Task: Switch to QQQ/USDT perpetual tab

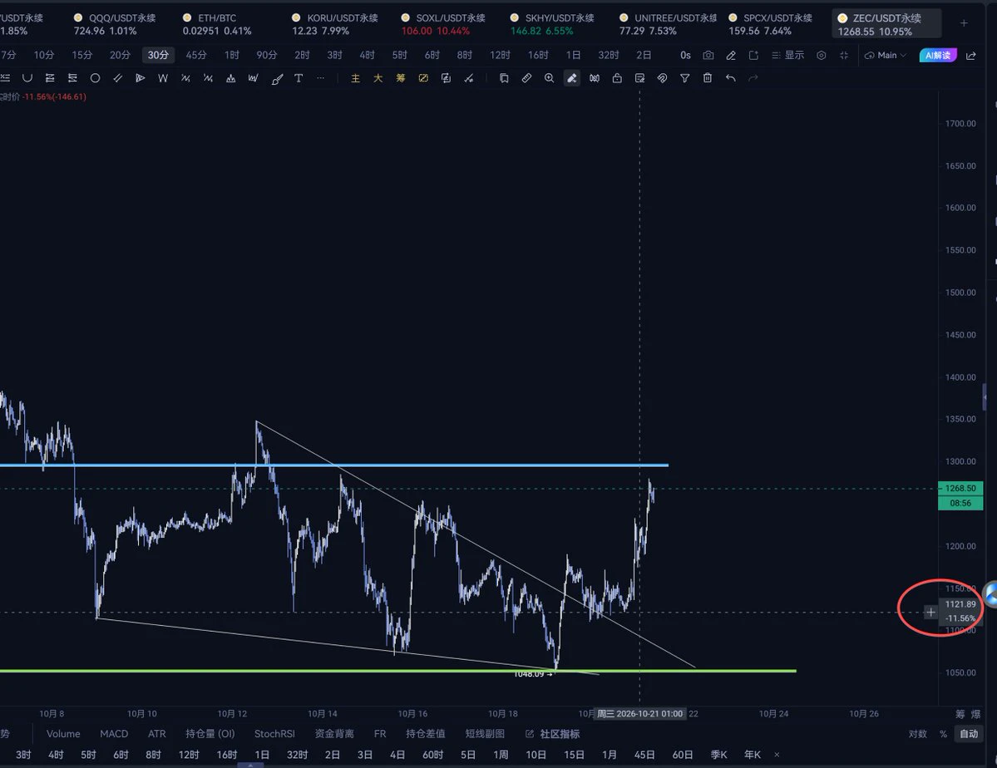Action: click(x=115, y=24)
